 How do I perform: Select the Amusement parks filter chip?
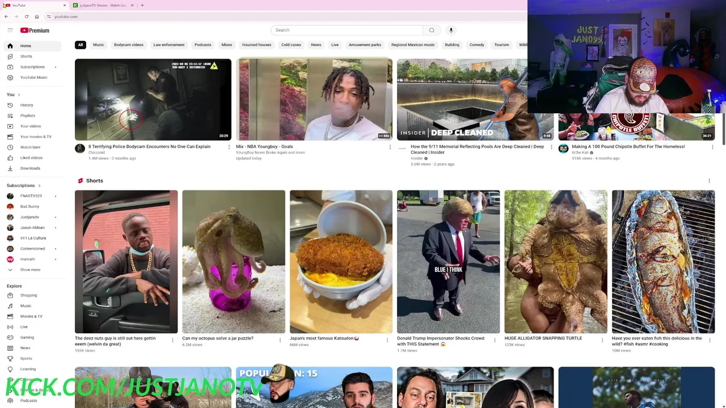(x=365, y=45)
